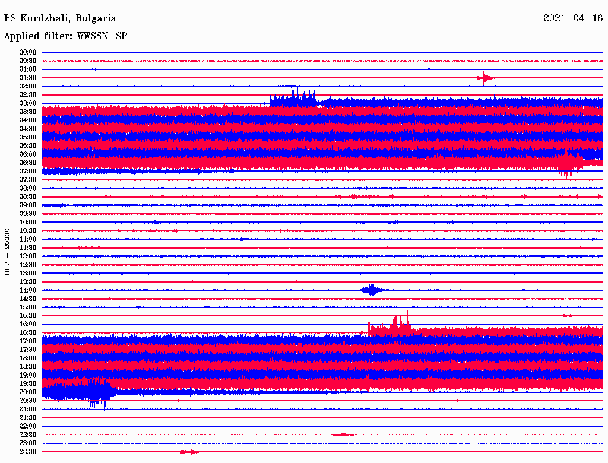
Task: Click the seismic event on the 14:00 trace
Action: 372,290
